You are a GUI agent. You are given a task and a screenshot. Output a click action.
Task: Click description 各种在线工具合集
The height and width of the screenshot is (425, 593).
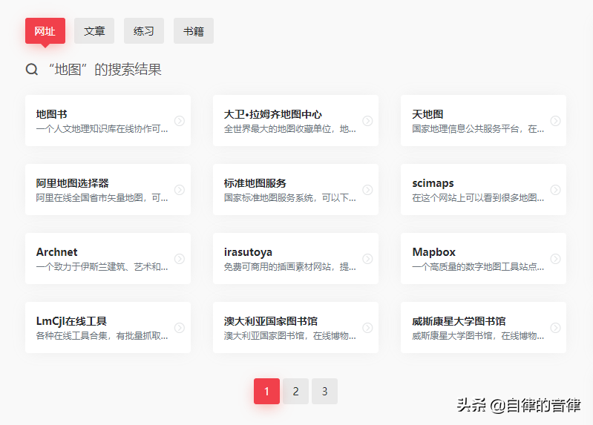[x=102, y=336]
